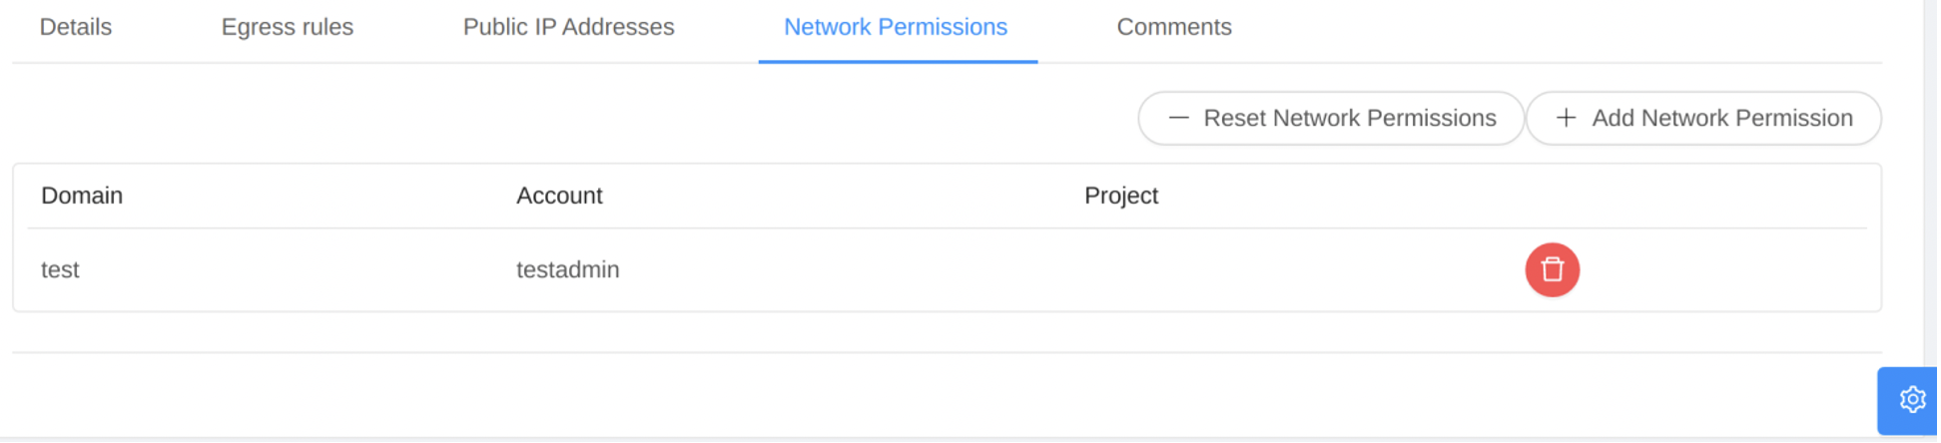The height and width of the screenshot is (443, 1941).
Task: Open the Egress rules tab
Action: 287,27
